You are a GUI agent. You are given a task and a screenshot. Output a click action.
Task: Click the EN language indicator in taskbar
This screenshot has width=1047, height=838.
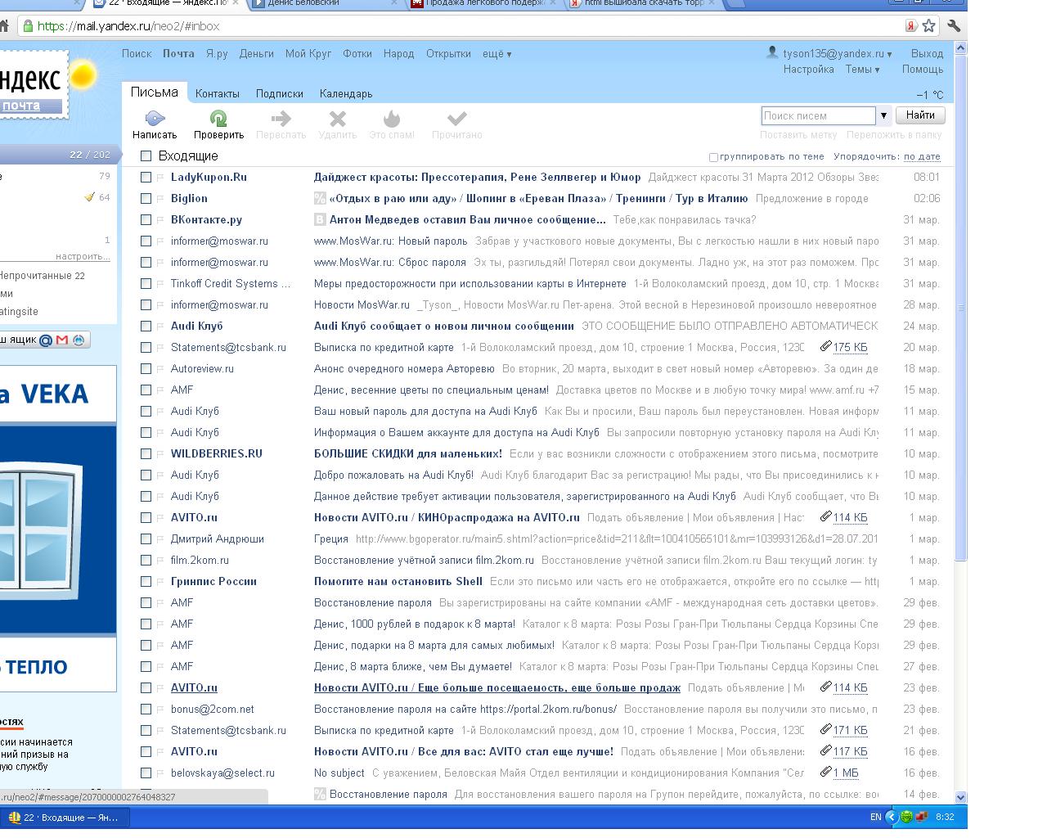(x=875, y=817)
